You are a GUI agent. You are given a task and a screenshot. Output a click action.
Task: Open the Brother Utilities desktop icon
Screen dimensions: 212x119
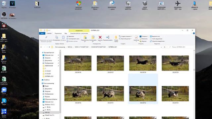(x=4, y=113)
